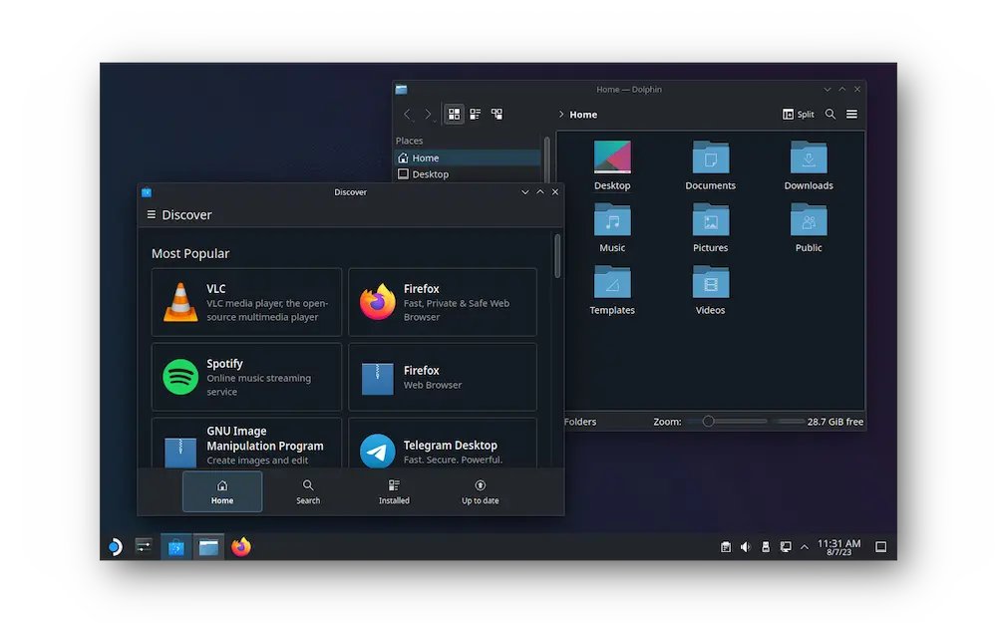Screen dimensions: 997x623
Task: Open the Up to date section
Action: pos(480,492)
